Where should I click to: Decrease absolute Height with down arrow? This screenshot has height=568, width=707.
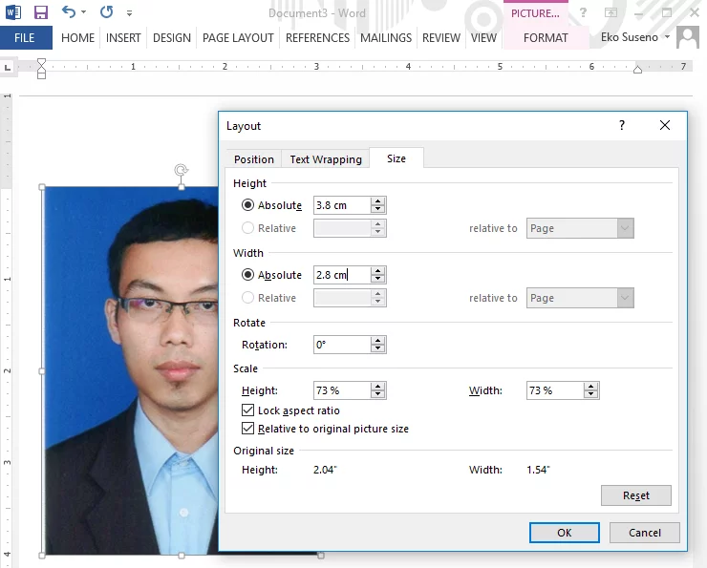click(x=377, y=209)
